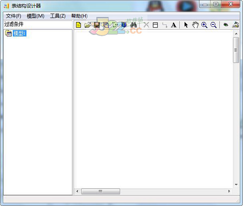Screen dimensions: 243x206
Task: Click the horizontal scrollbar right arrow
Action: pos(229,191)
